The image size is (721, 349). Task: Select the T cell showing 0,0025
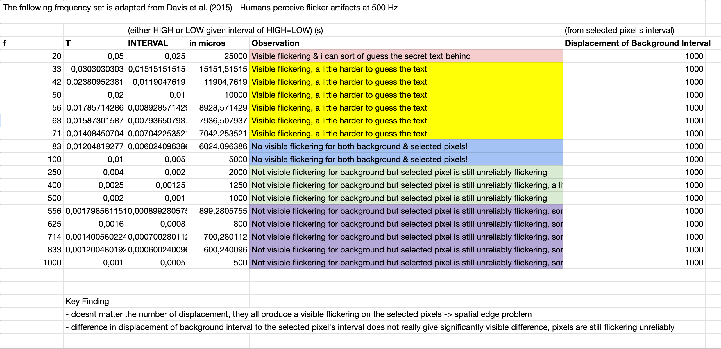(x=95, y=185)
